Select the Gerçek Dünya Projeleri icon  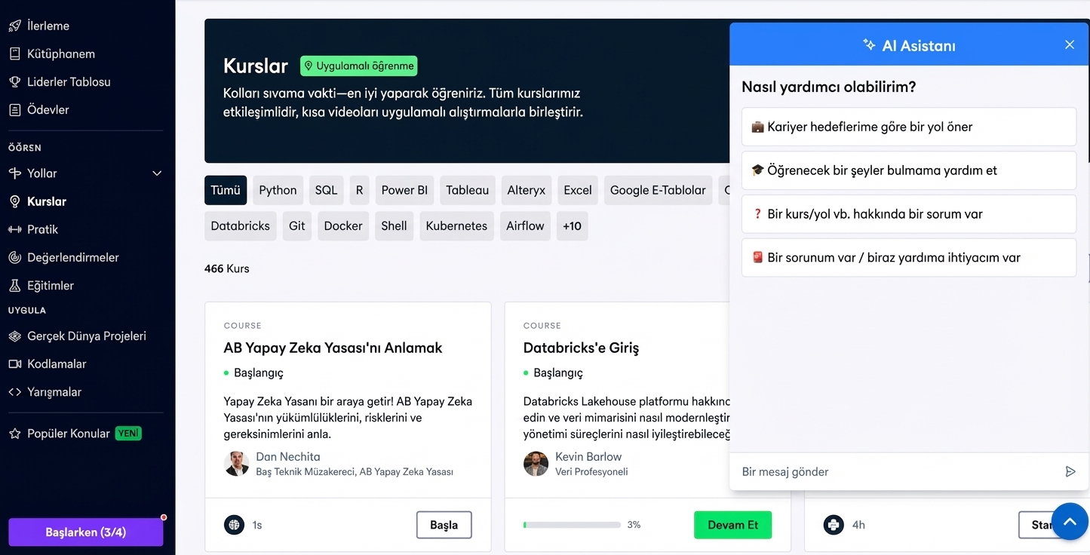[14, 336]
